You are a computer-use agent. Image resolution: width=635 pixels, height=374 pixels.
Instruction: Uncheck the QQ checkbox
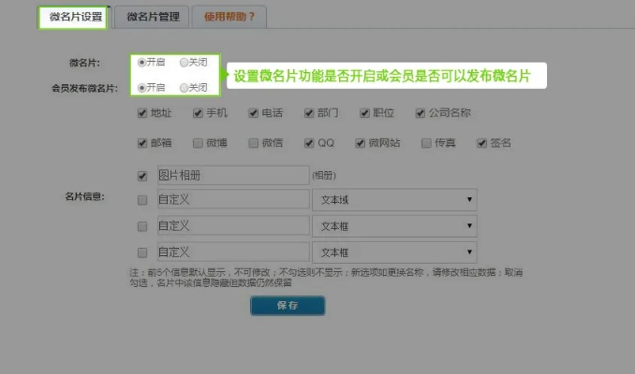(309, 143)
